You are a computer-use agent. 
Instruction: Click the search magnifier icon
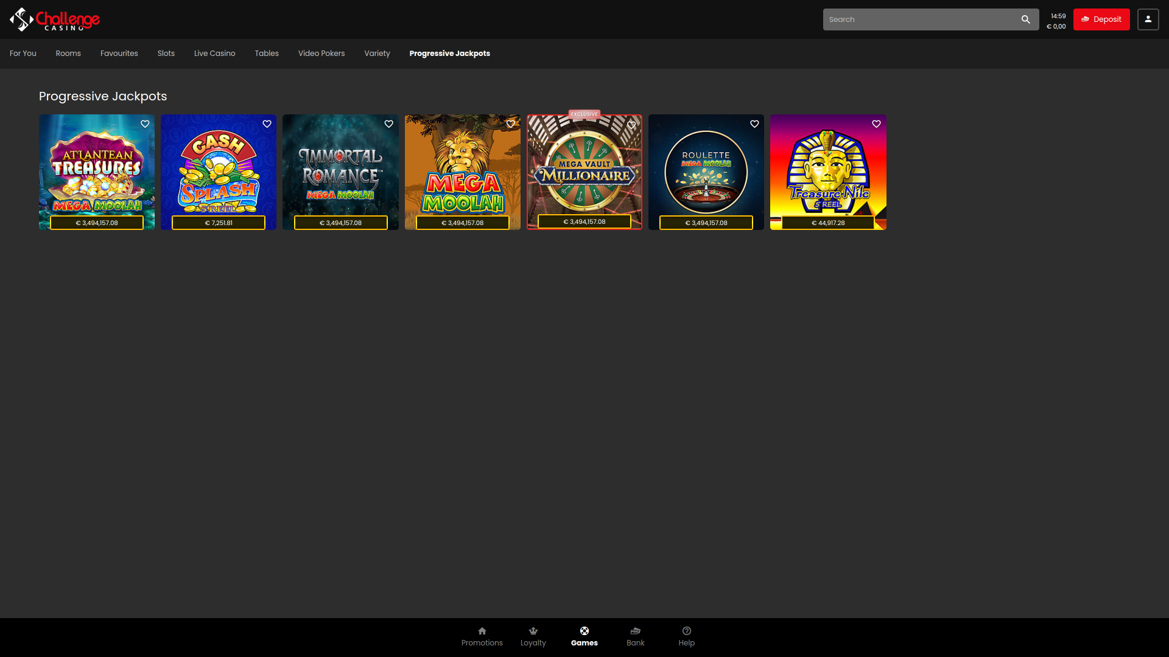coord(1027,19)
